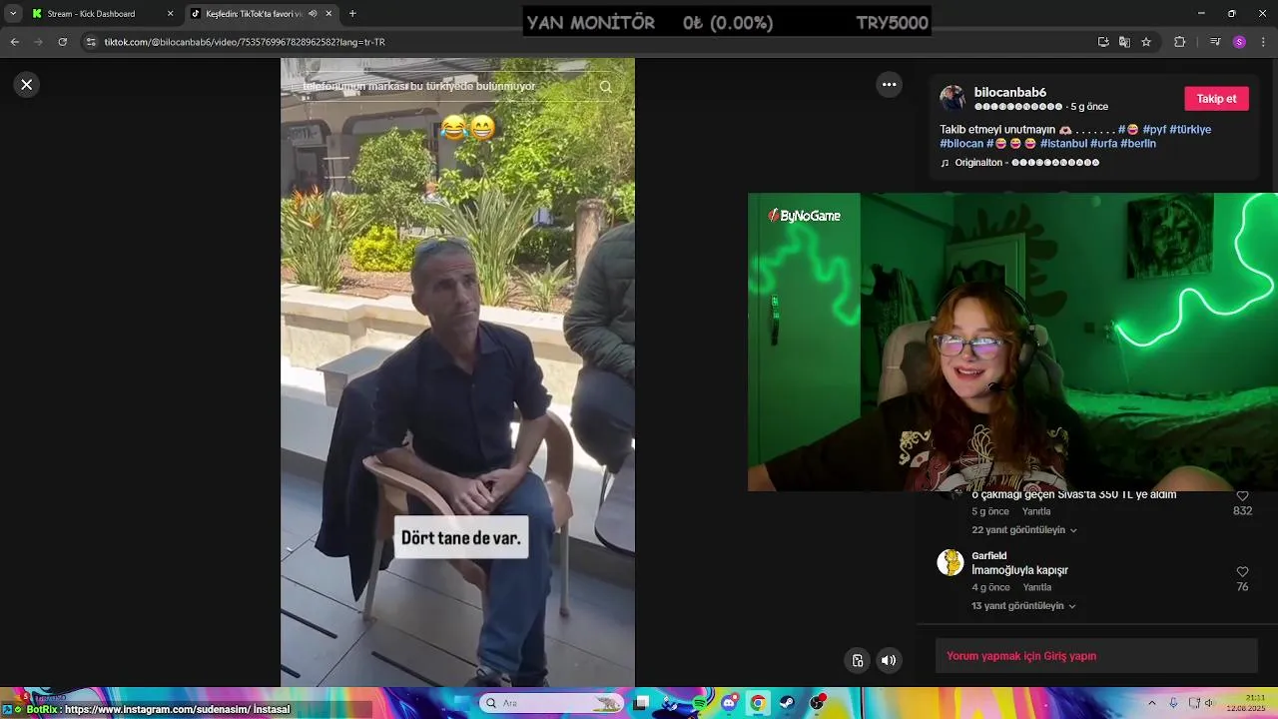Focus the tiktok.com address bar
Screen dimensions: 1278x719
589,42
